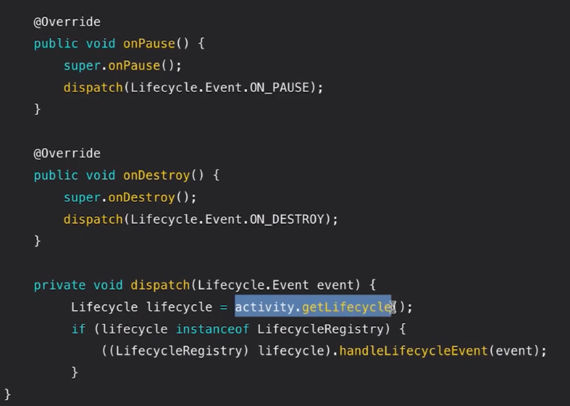This screenshot has height=406, width=570.
Task: Click the super.onDestroy() call
Action: click(x=130, y=198)
